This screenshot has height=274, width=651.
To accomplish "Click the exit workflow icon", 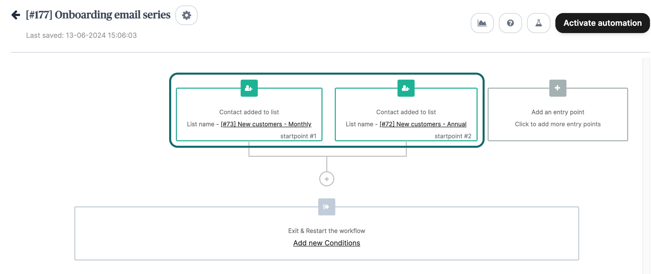I will pyautogui.click(x=326, y=207).
